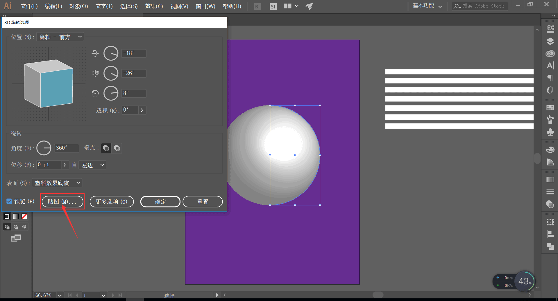Select the Gradient fill mode
Viewport: 558px width, 301px height.
(x=16, y=216)
